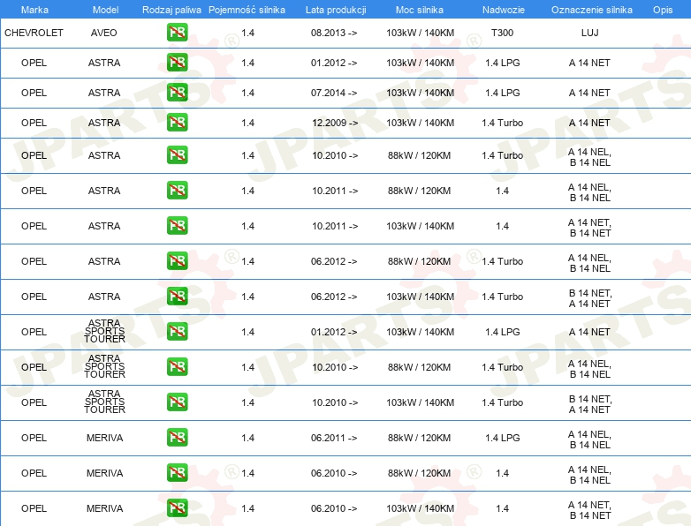Click the 08.2013 -> production date
The width and height of the screenshot is (691, 526).
[x=334, y=33]
